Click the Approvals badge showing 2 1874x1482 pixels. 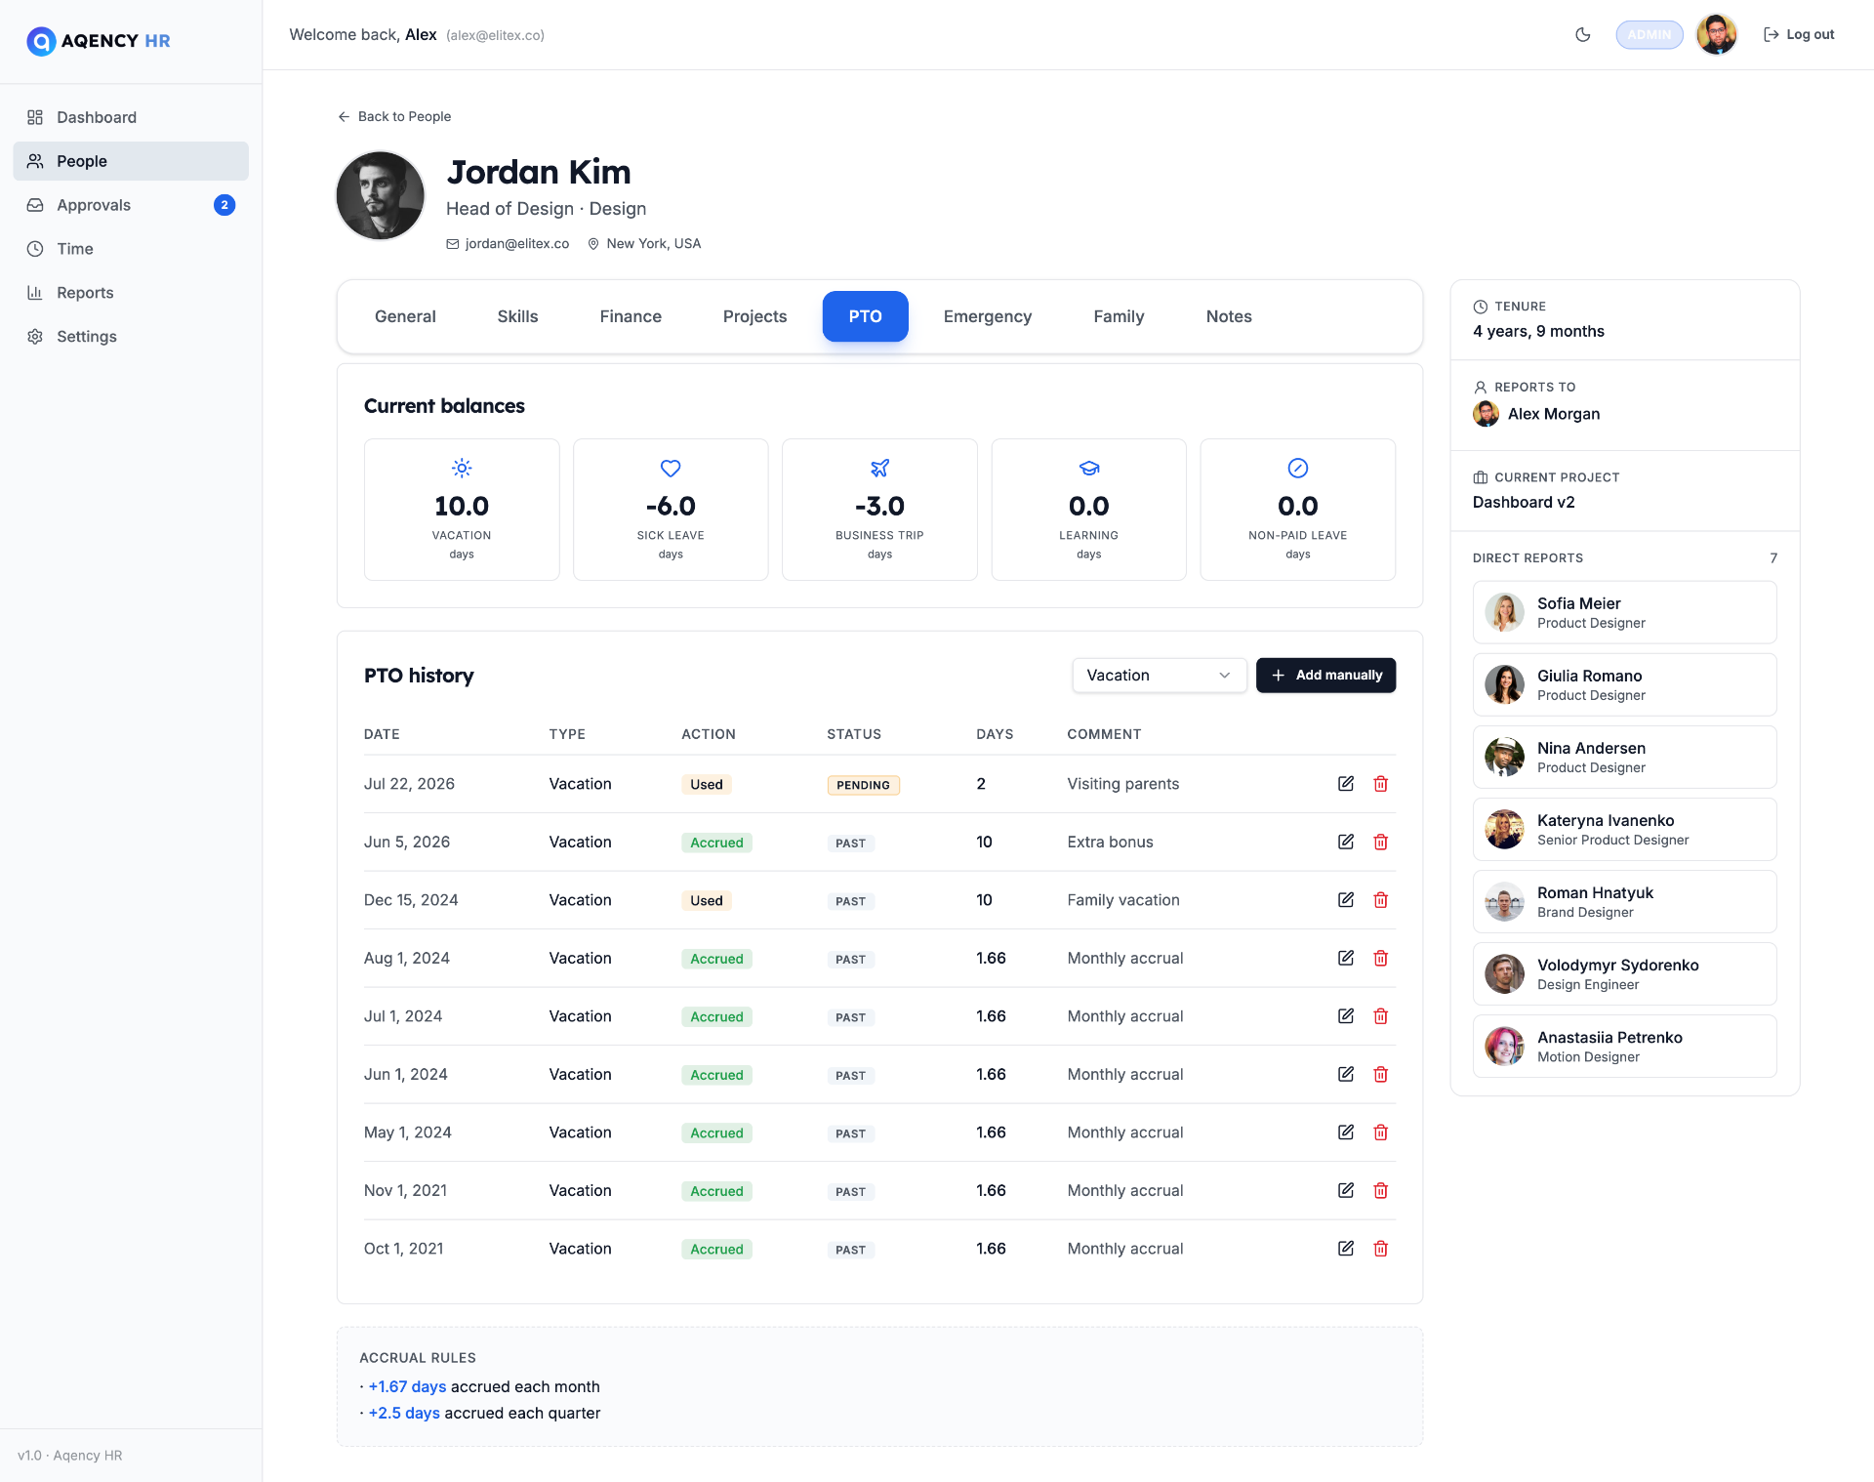[224, 205]
